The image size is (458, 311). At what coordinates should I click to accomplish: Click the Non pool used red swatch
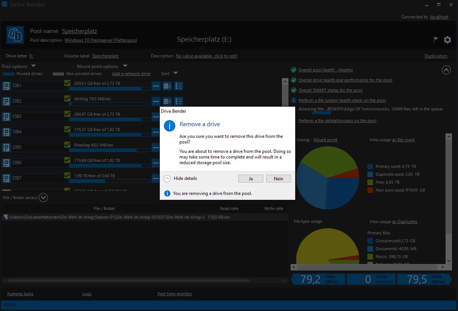370,190
